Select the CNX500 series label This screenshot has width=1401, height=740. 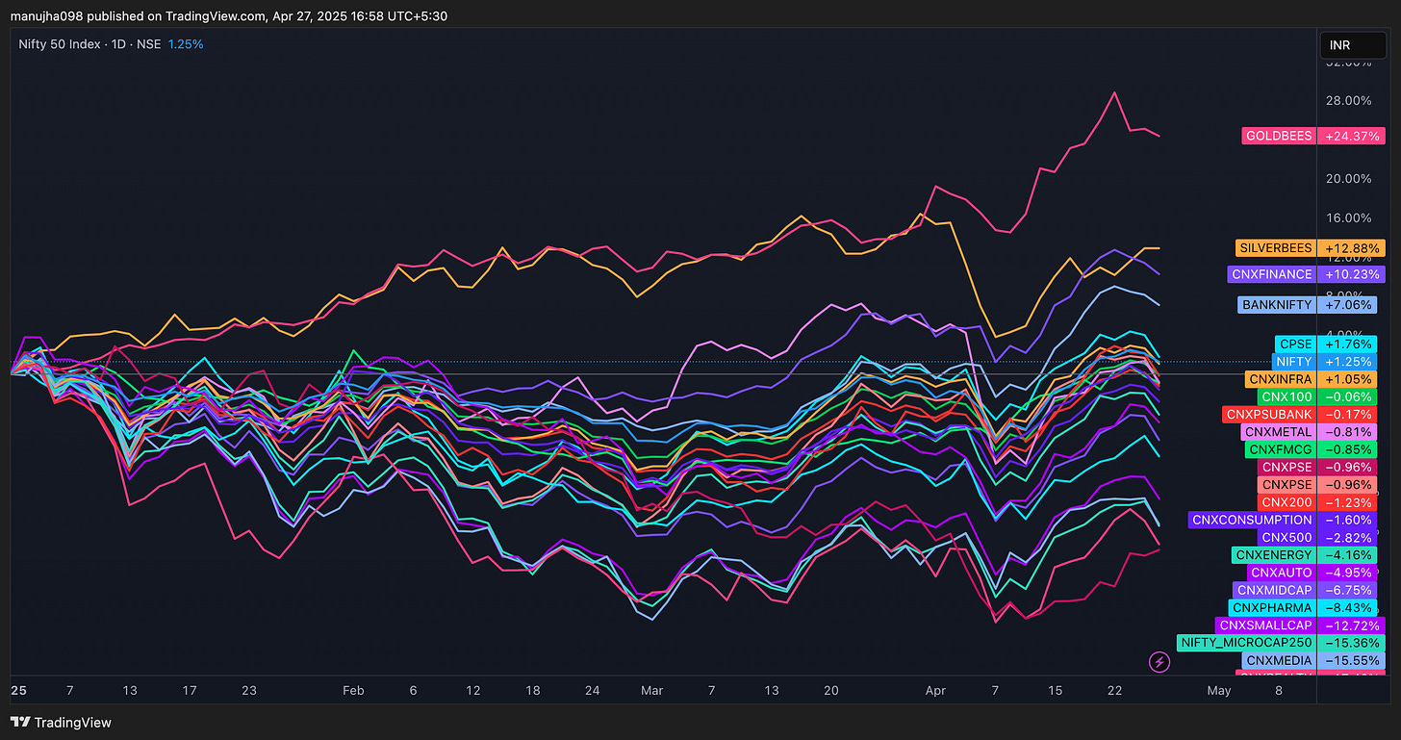pos(1287,537)
